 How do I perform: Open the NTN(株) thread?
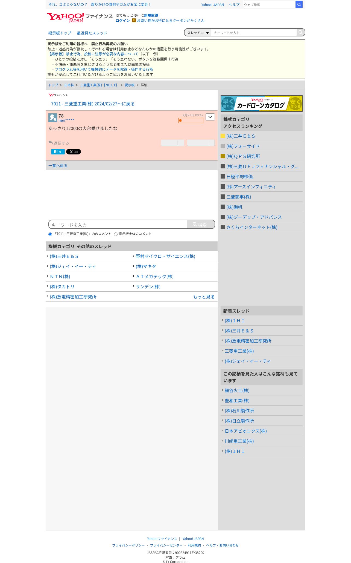[60, 277]
